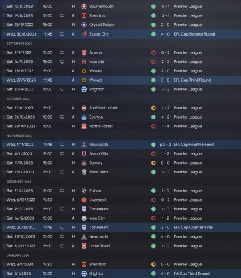The width and height of the screenshot is (241, 278).
Task: Click the red loss indicator for Nottm Forest
Action: tap(153, 126)
